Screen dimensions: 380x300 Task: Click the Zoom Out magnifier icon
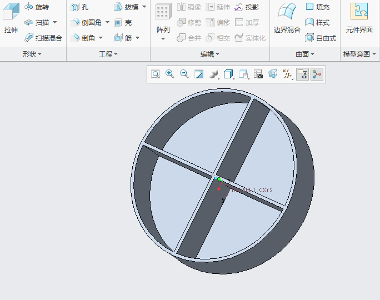click(184, 74)
